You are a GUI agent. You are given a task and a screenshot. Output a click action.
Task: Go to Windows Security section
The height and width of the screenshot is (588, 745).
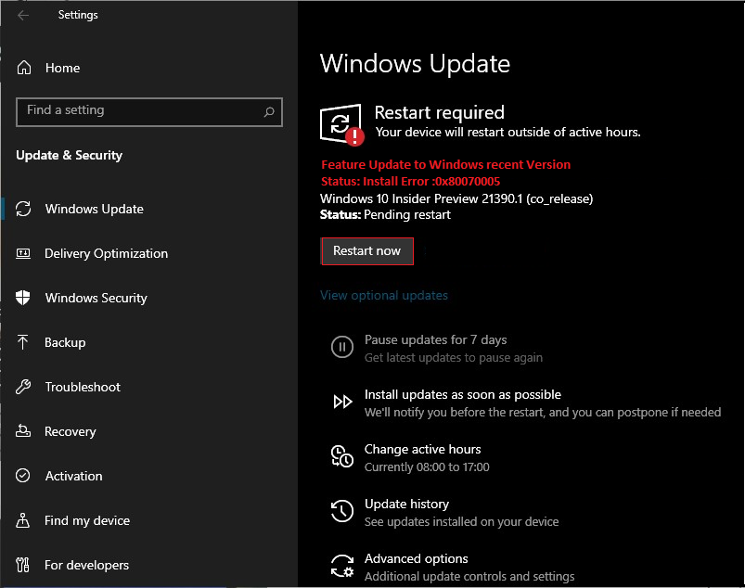96,298
